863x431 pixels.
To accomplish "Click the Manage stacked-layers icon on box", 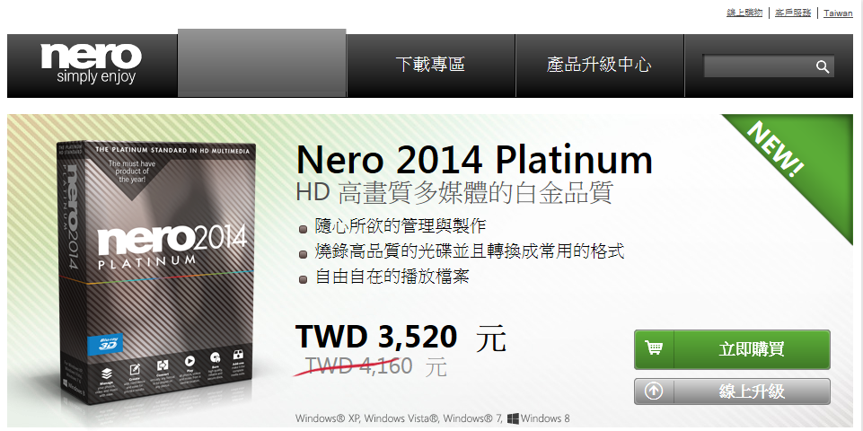I will pos(108,374).
